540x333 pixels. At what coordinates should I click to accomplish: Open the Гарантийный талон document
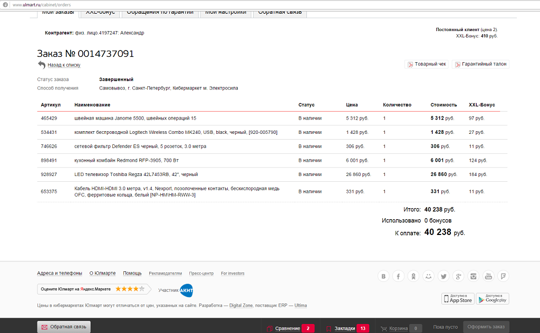(x=480, y=64)
